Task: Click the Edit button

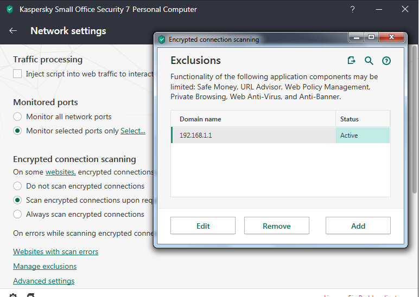Action: [x=203, y=226]
